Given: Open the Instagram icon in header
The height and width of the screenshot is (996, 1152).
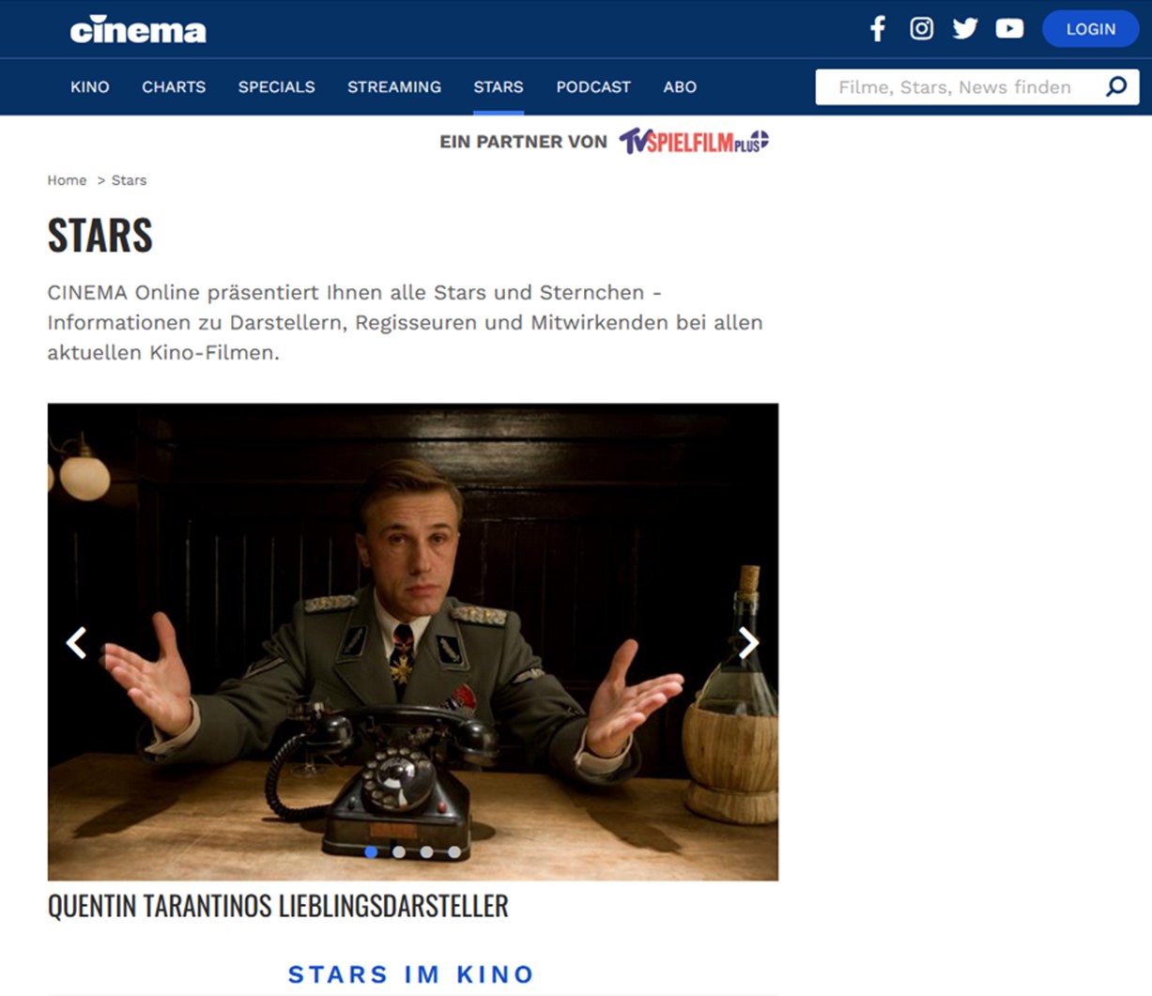Looking at the screenshot, I should point(922,29).
